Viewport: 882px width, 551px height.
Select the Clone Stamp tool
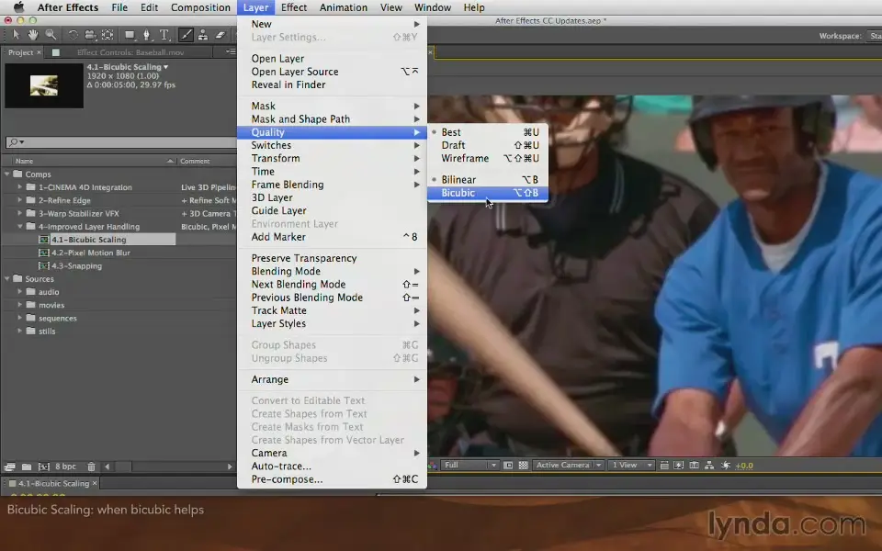tap(202, 35)
